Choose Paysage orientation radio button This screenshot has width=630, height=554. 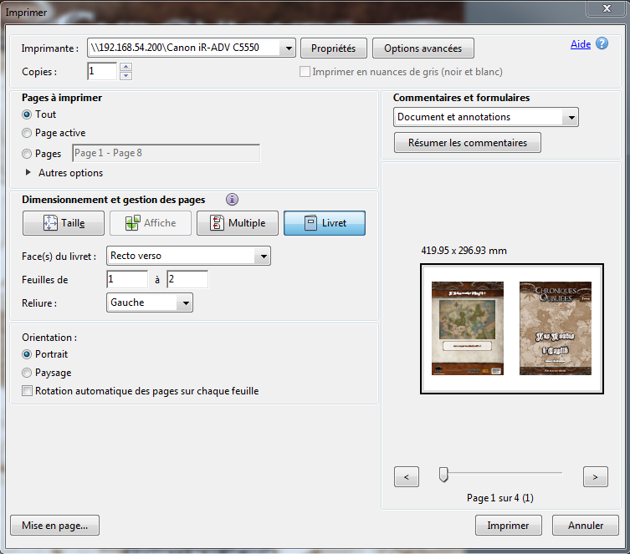tap(28, 373)
